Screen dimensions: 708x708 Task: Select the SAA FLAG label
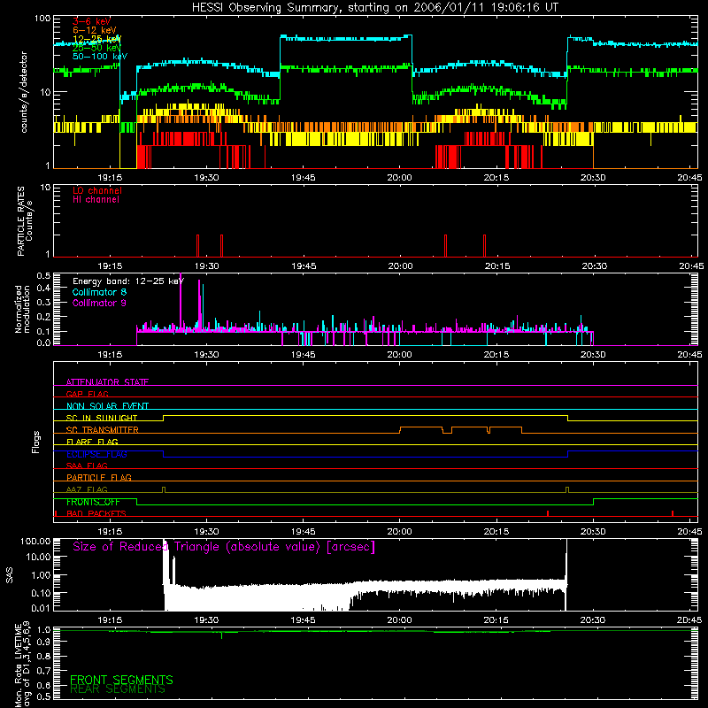click(87, 466)
